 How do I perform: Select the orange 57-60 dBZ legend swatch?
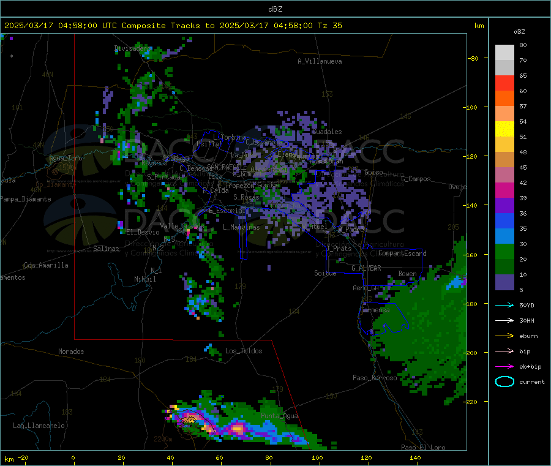[x=504, y=99]
